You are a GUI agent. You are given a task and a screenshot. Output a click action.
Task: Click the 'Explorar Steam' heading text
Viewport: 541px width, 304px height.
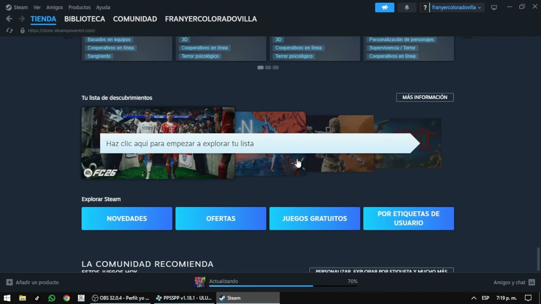coord(101,199)
